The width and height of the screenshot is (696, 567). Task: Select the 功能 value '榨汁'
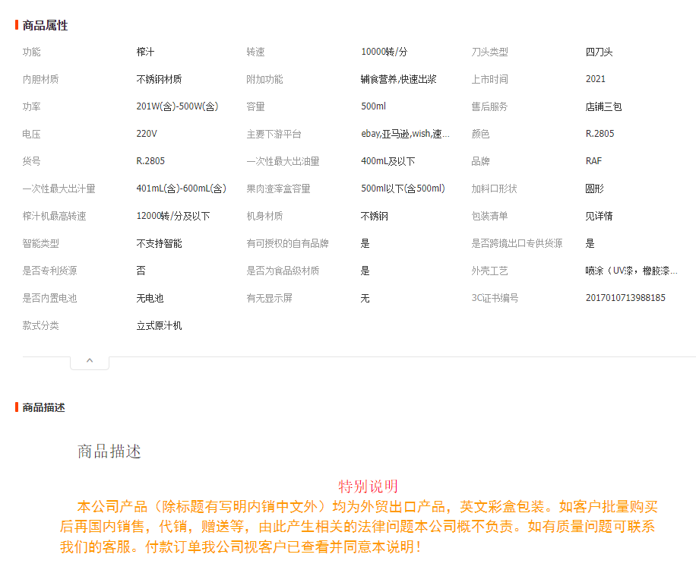click(145, 52)
